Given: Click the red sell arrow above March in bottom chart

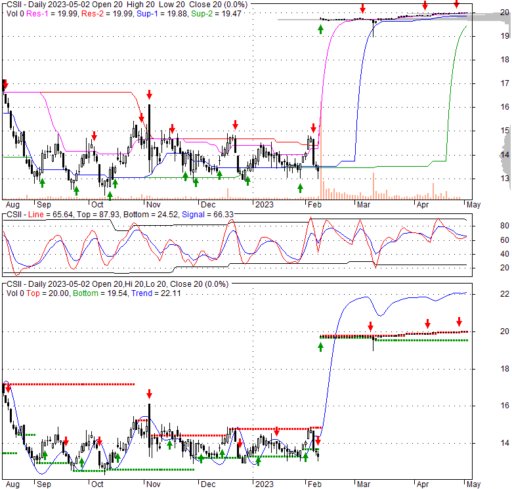Looking at the screenshot, I should click(370, 326).
